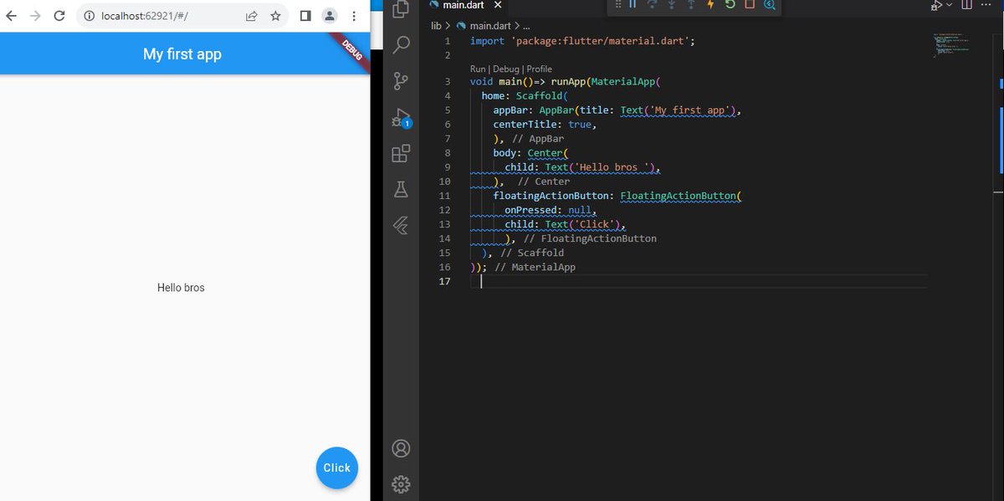This screenshot has height=501, width=1004.
Task: View site information icon in address bar
Action: click(x=90, y=16)
